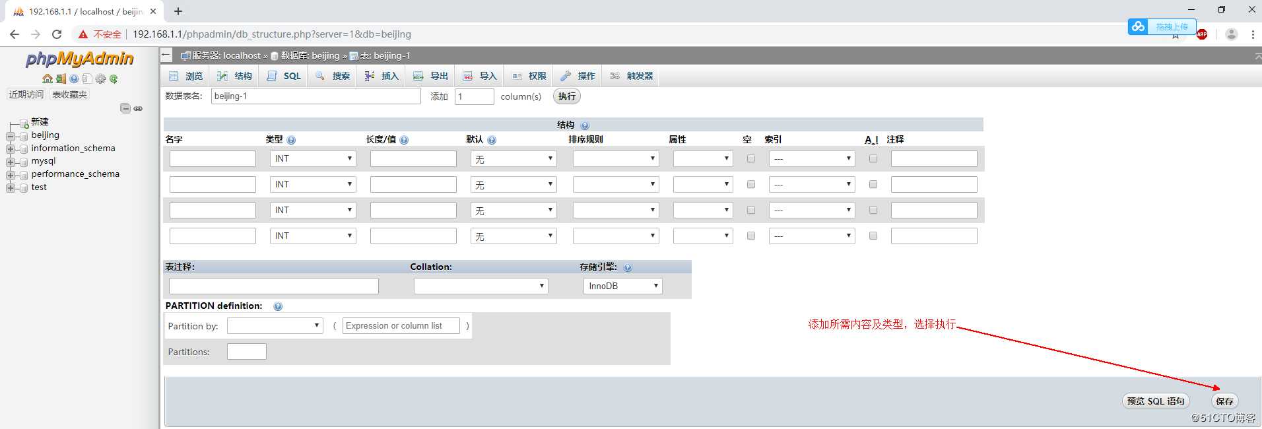The image size is (1262, 429).
Task: Collapse the beijing database node
Action: (10, 137)
